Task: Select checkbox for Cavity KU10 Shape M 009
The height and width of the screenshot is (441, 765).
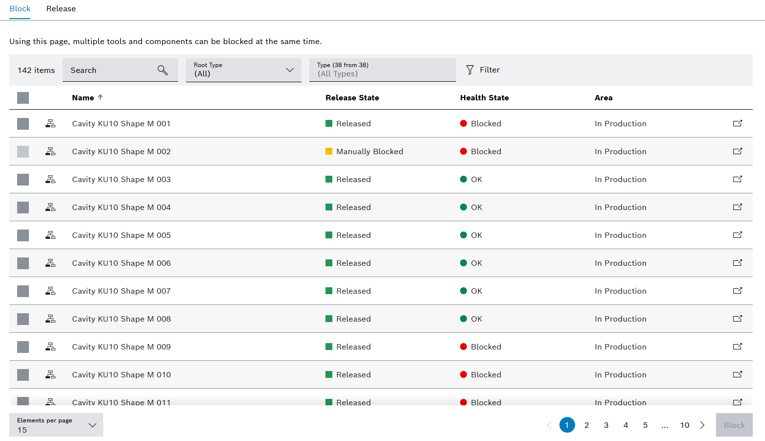Action: click(x=23, y=347)
